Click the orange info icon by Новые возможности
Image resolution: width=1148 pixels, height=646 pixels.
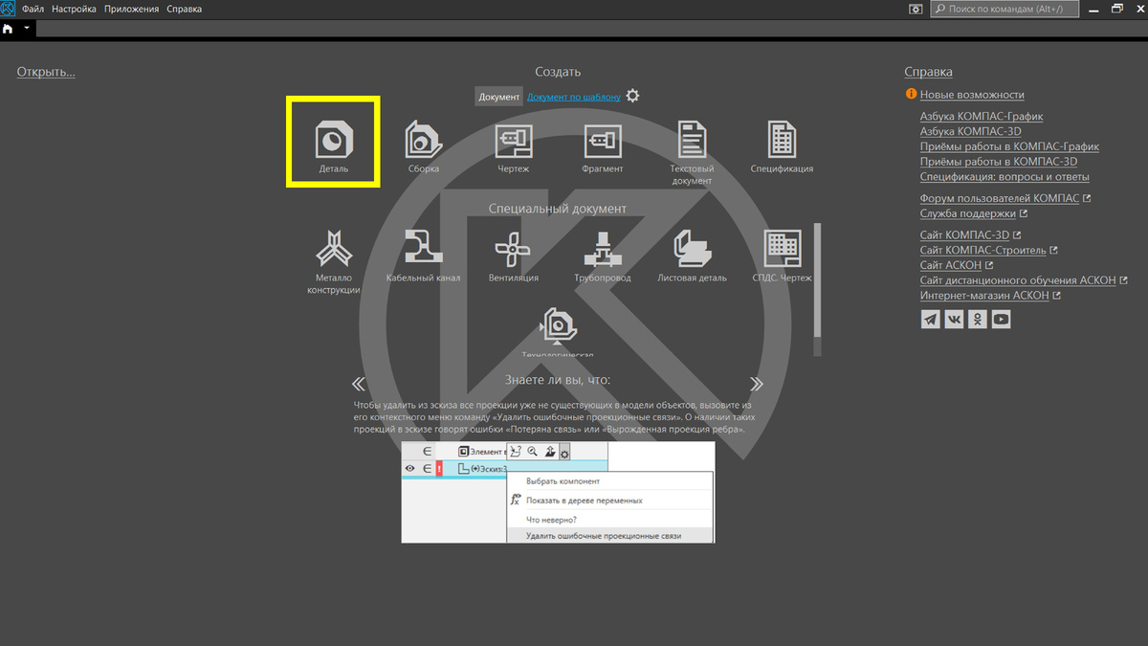pyautogui.click(x=911, y=95)
